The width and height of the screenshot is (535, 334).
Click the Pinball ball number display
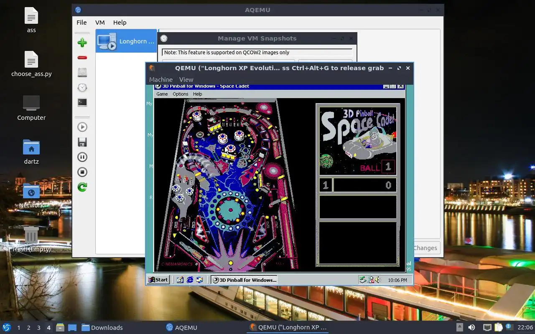click(x=388, y=167)
